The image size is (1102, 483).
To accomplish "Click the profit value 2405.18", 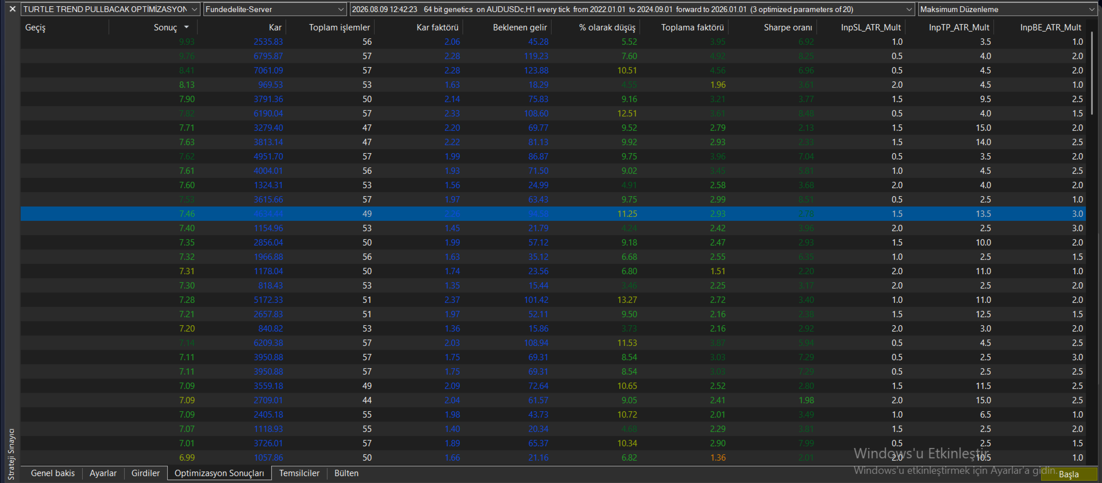I will [x=268, y=415].
